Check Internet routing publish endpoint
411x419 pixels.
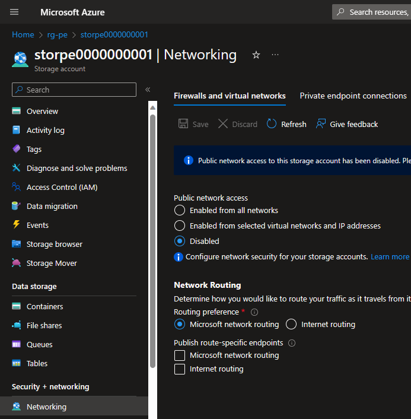(x=180, y=369)
